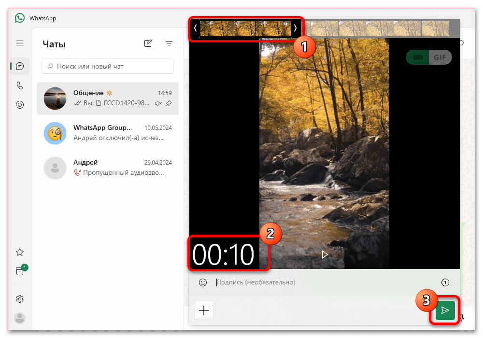Click the muted speaker icon on Общение

tap(158, 103)
